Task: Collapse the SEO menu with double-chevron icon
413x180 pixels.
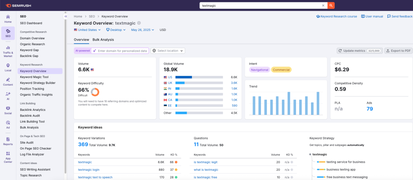Action: coord(66,16)
